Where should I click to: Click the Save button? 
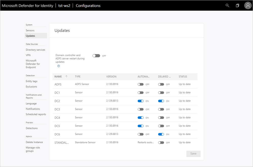pos(193,154)
